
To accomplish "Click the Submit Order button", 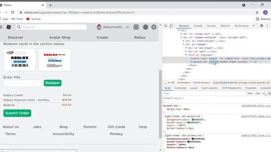I will 17,113.
